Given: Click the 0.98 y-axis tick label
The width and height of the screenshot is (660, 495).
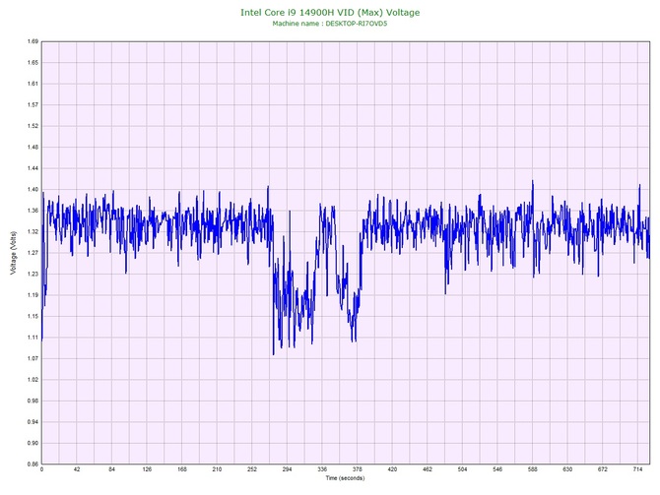Looking at the screenshot, I should (33, 401).
